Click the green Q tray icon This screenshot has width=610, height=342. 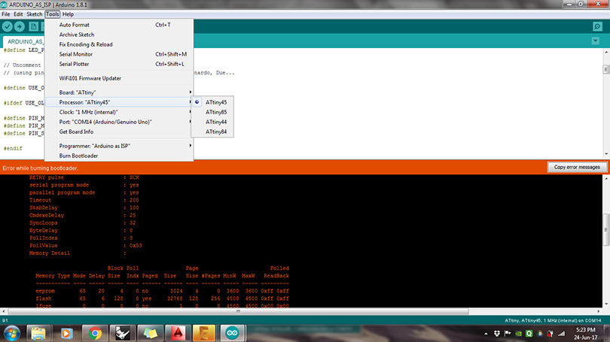tap(529, 334)
